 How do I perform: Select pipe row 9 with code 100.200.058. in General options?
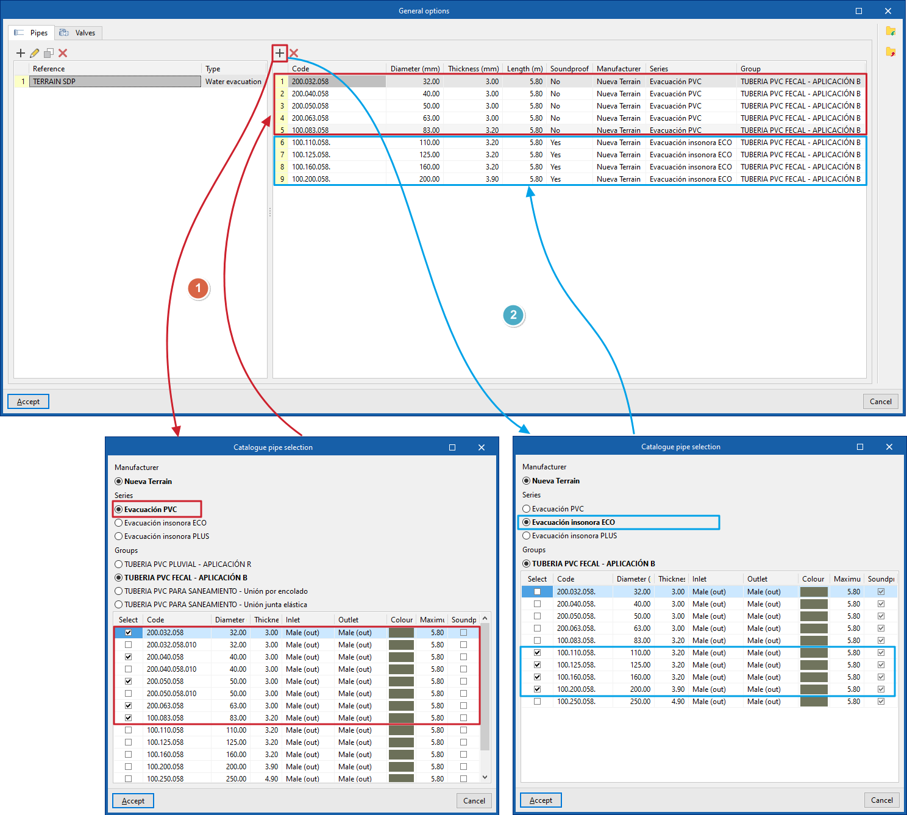(570, 179)
